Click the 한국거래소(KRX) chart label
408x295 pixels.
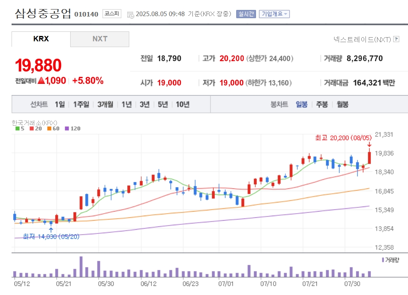tap(34, 123)
